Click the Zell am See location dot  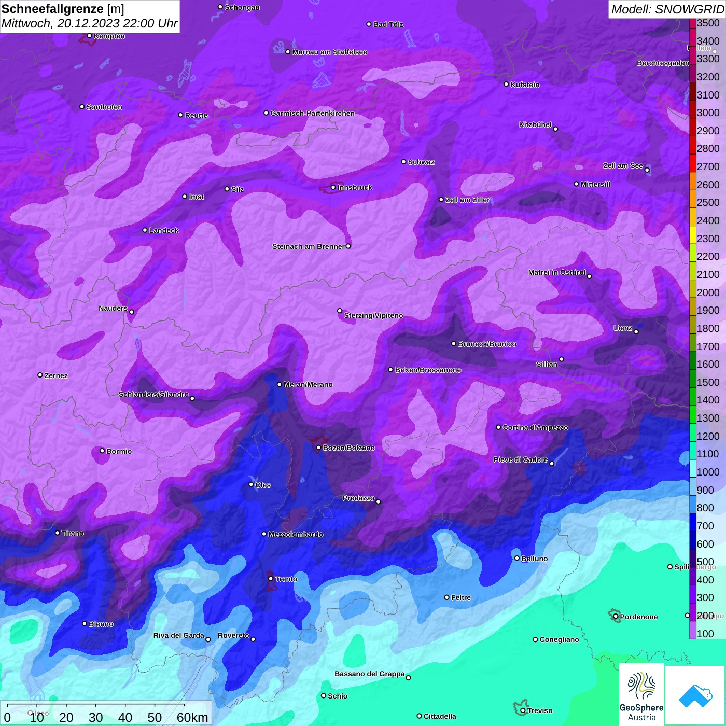tap(647, 170)
